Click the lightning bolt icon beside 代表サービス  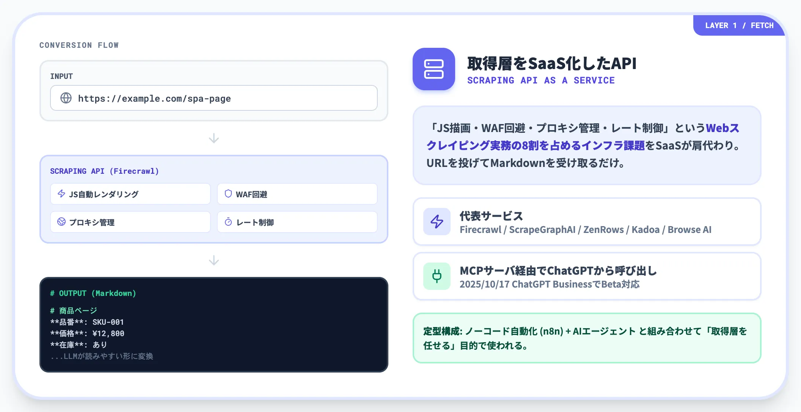coord(437,222)
